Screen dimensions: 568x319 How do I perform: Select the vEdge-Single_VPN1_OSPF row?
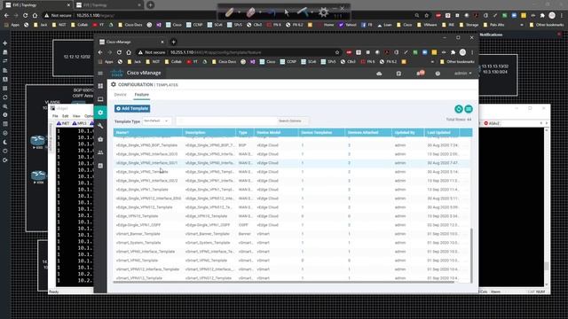tap(293, 225)
